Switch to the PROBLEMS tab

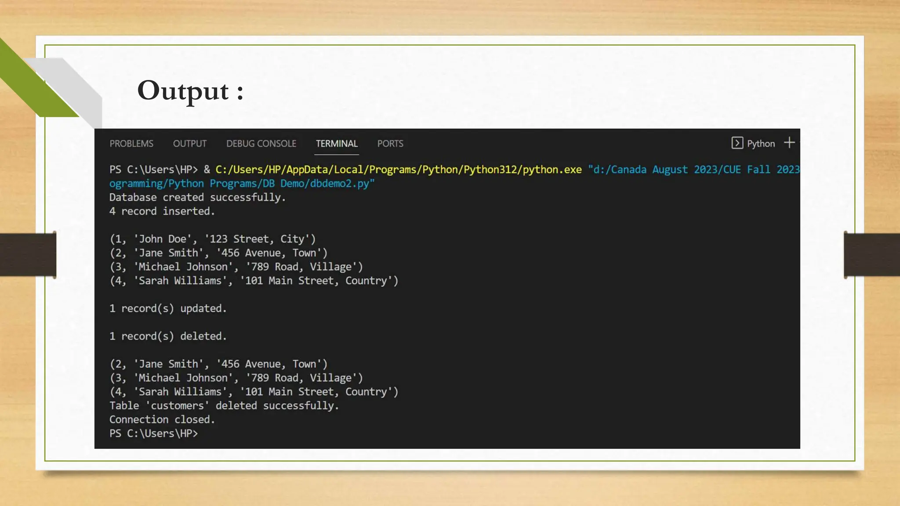[x=131, y=144]
